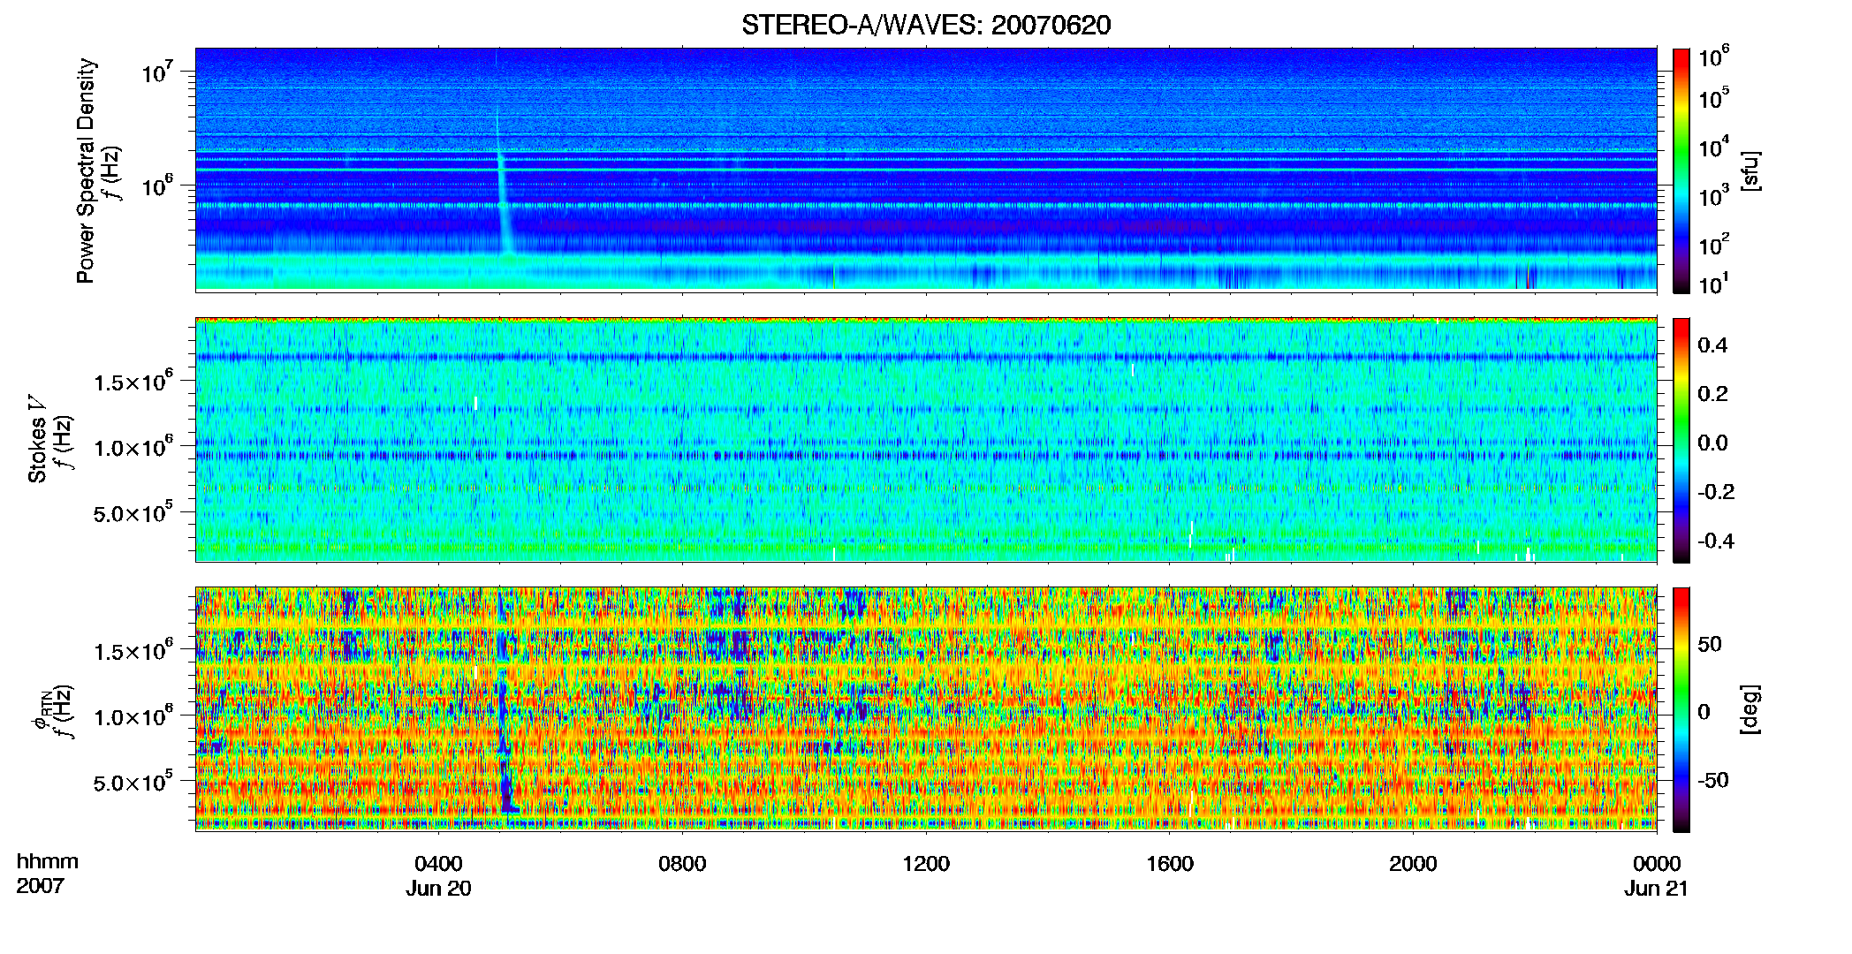Click the 1.5×10^6 tick of the Stokes V panel
Screen dimensions: 1852x954
pyautogui.click(x=133, y=382)
